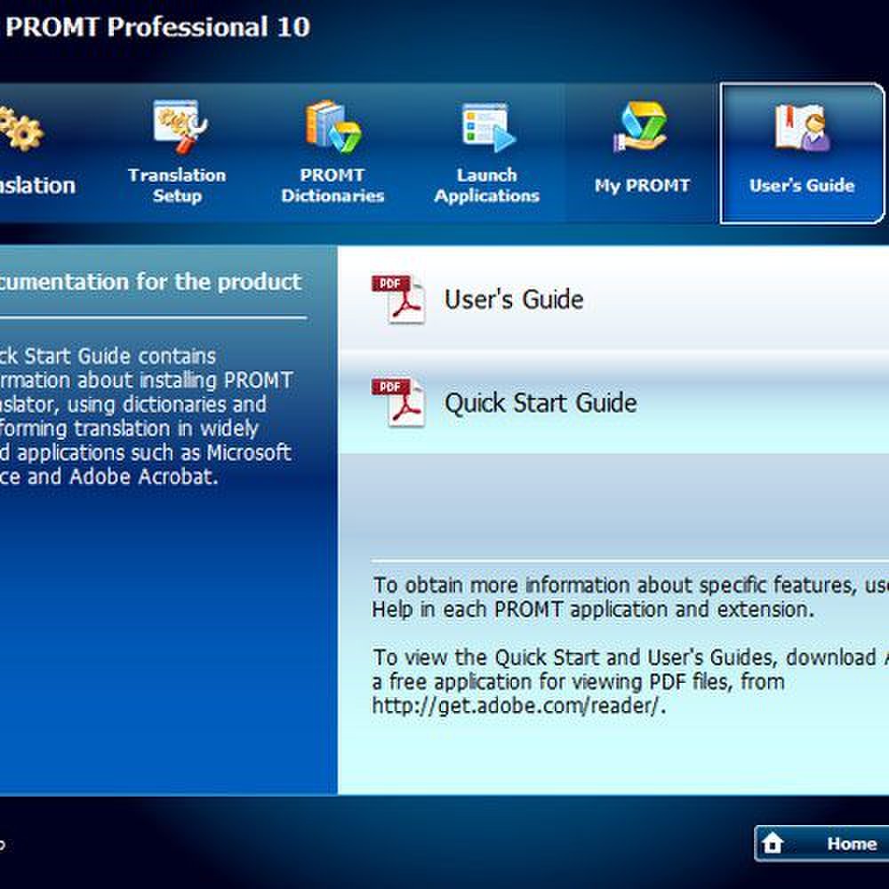The width and height of the screenshot is (889, 889).
Task: Click the Translation gears icon
Action: point(21,129)
